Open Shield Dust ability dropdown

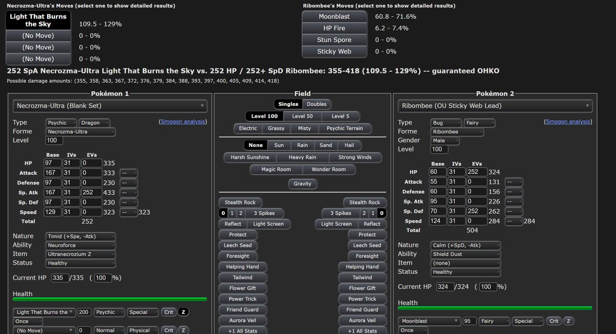pyautogui.click(x=465, y=254)
